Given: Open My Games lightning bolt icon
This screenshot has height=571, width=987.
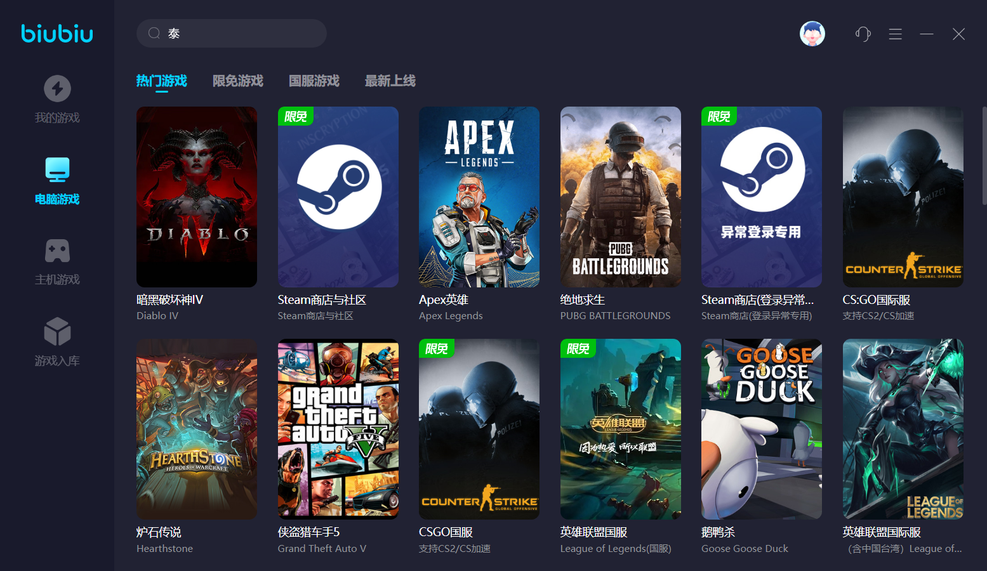Looking at the screenshot, I should [57, 89].
